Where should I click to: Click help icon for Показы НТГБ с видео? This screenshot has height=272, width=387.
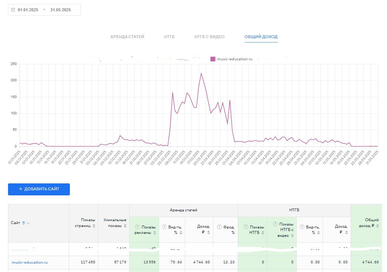(275, 224)
